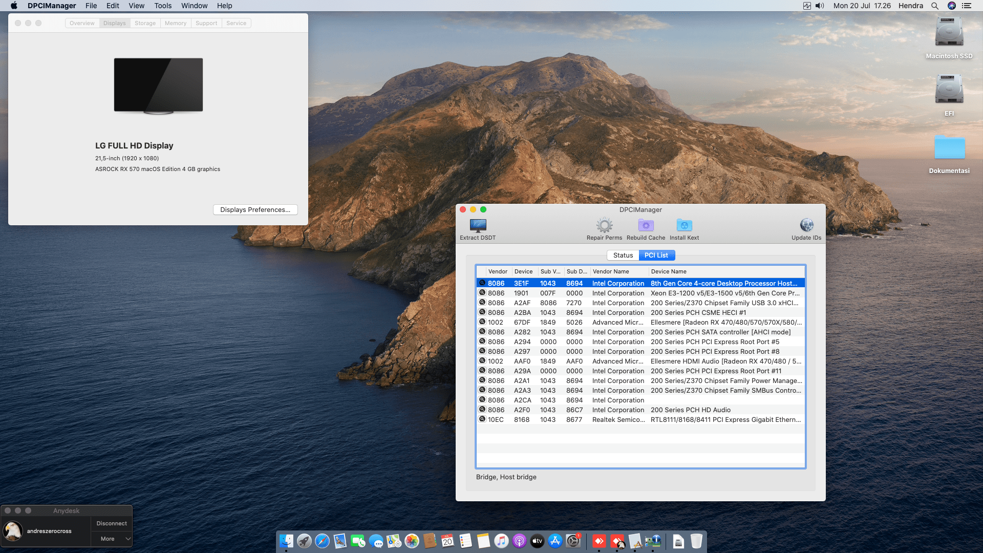Image resolution: width=983 pixels, height=553 pixels.
Task: Open Podcasts from the dock
Action: (519, 541)
